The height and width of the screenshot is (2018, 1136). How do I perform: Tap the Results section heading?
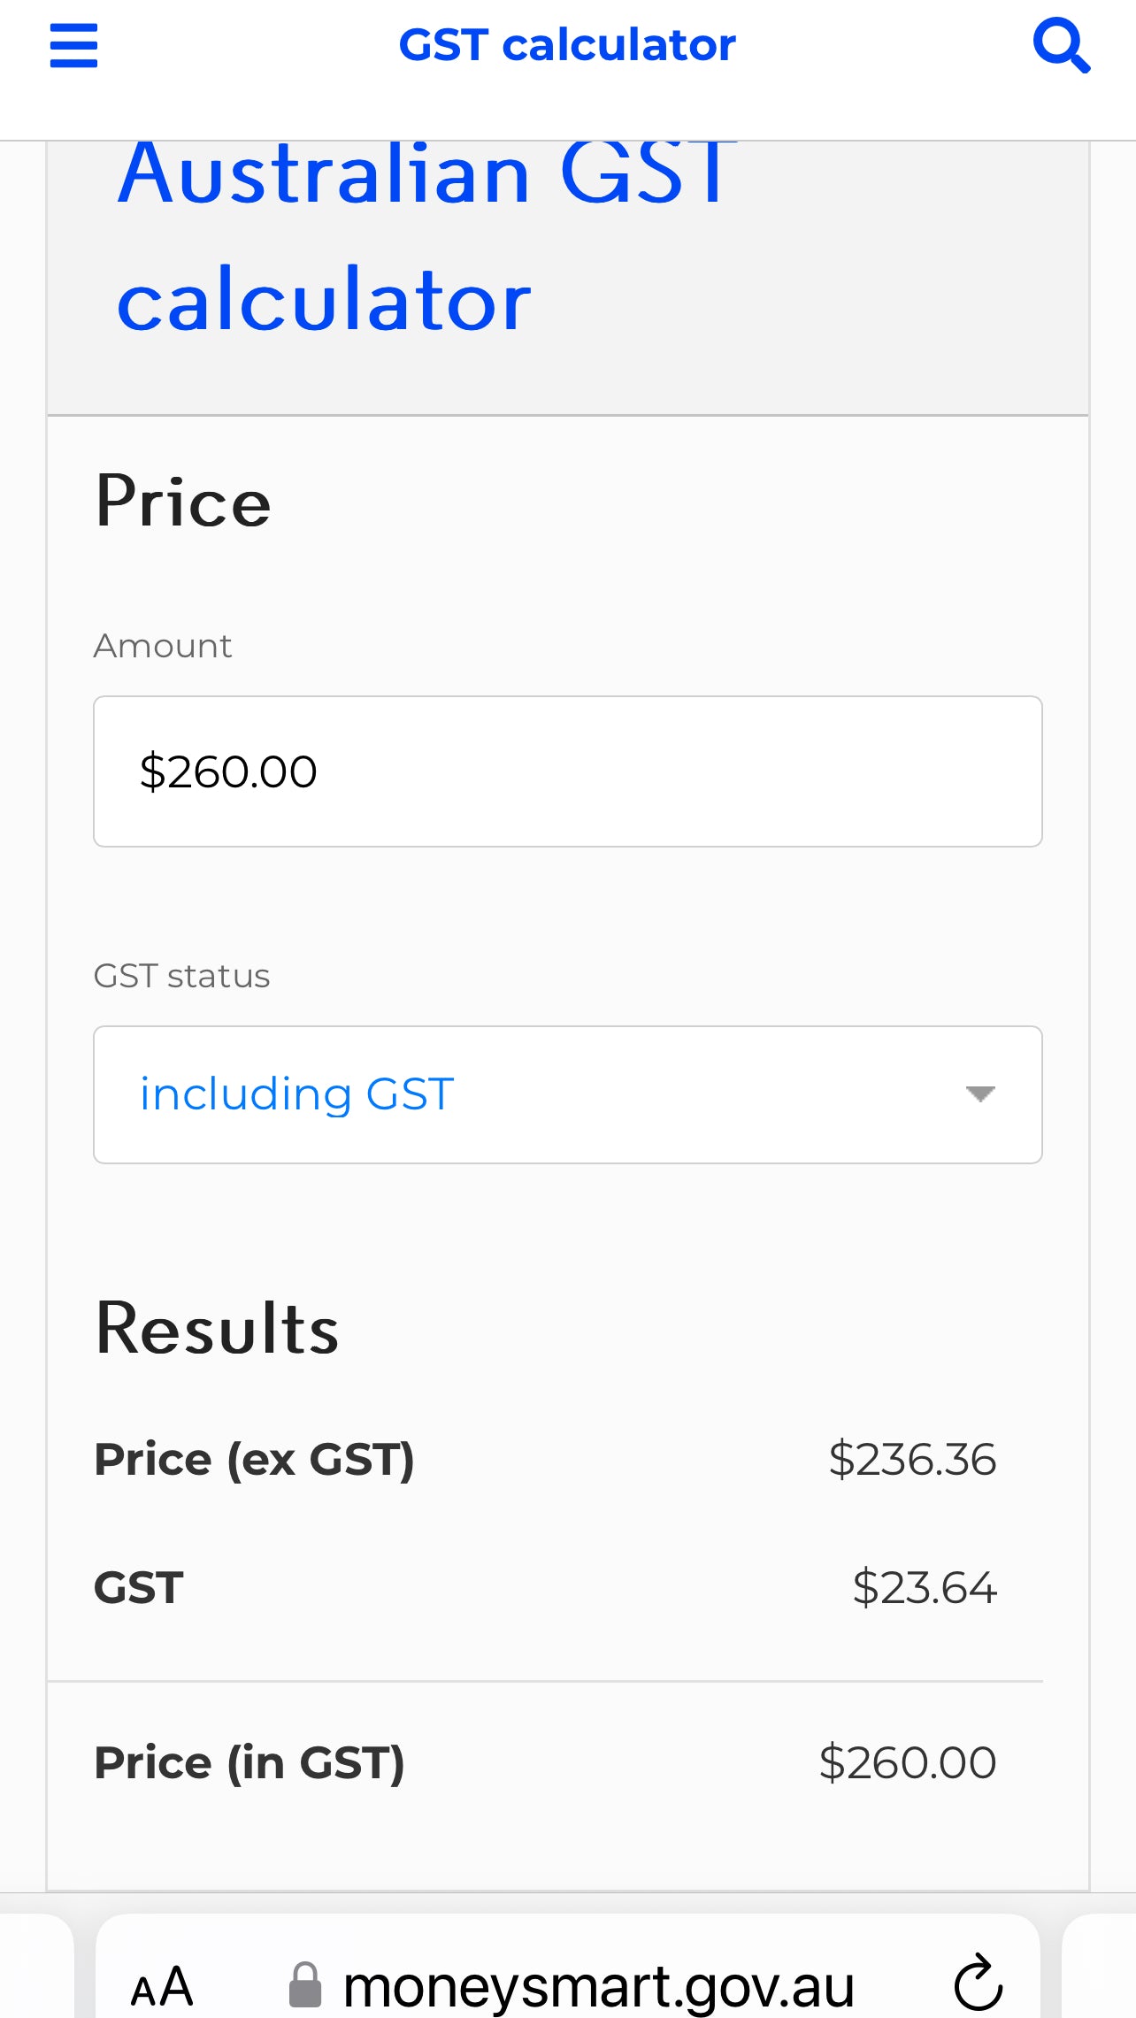[x=217, y=1329]
